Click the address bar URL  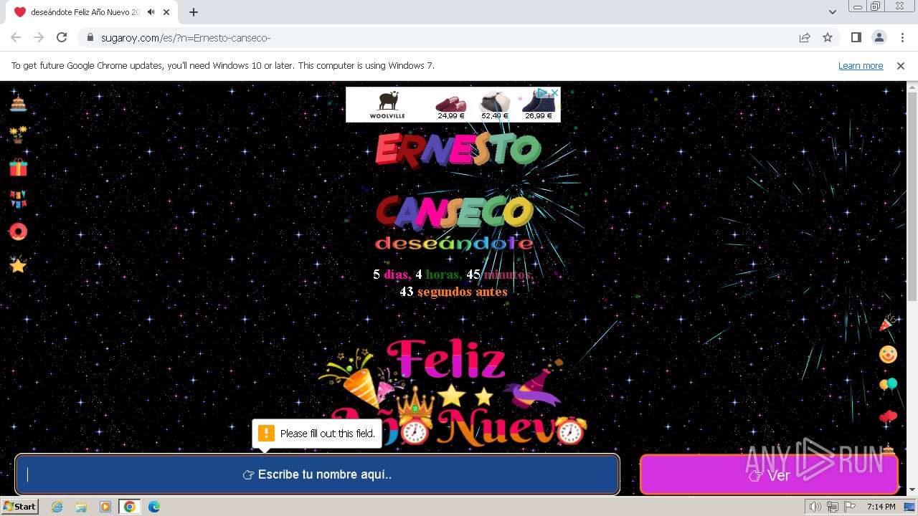pos(186,38)
